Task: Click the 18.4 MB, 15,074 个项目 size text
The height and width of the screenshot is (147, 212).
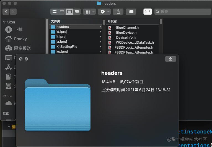Action: [122, 82]
